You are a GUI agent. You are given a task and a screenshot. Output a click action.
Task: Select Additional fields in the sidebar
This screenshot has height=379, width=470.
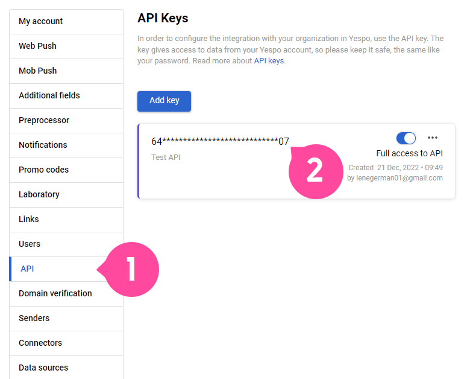pos(66,96)
